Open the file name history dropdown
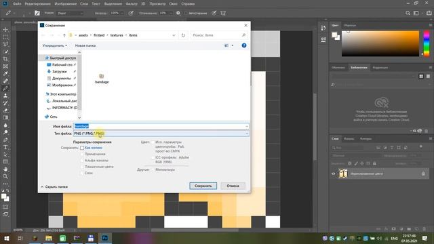The width and height of the screenshot is (434, 244). click(247, 126)
